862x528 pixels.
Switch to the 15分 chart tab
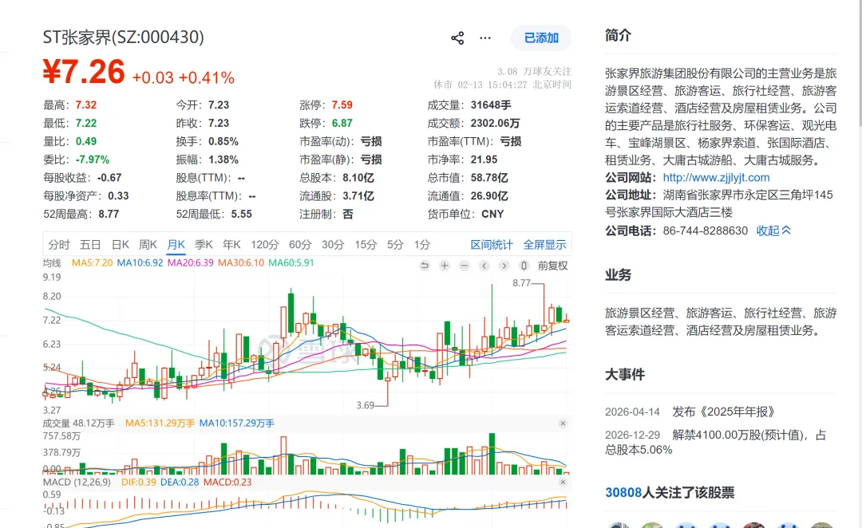click(x=365, y=245)
